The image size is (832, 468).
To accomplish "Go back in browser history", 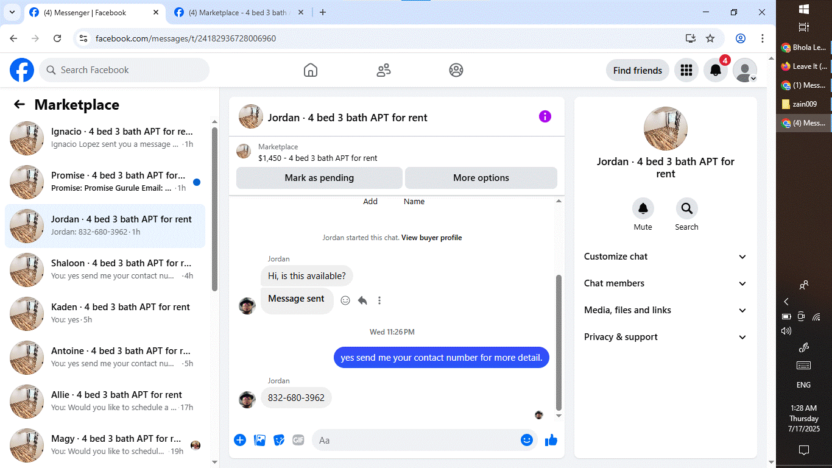I will pos(13,38).
